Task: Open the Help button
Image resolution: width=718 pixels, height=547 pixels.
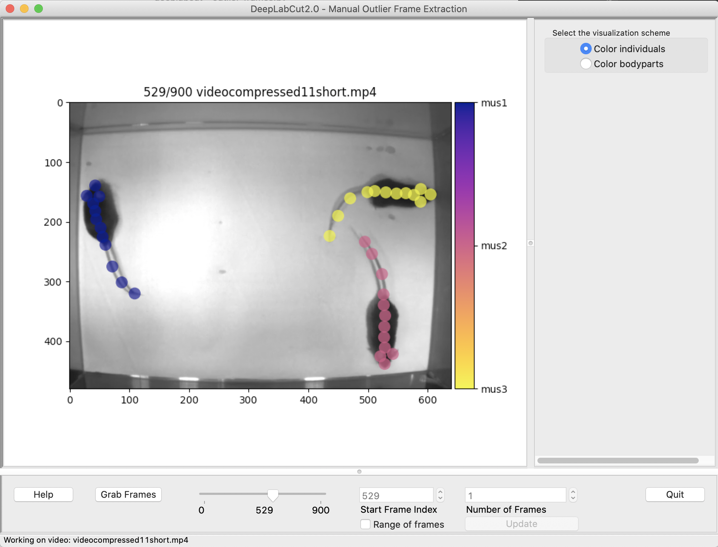Action: coord(44,495)
